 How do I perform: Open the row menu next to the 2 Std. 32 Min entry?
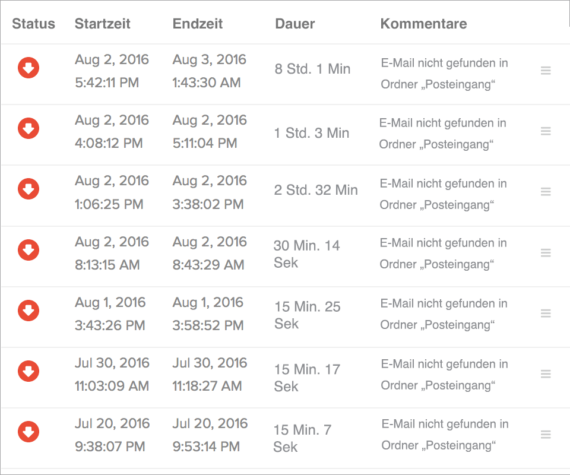point(546,192)
